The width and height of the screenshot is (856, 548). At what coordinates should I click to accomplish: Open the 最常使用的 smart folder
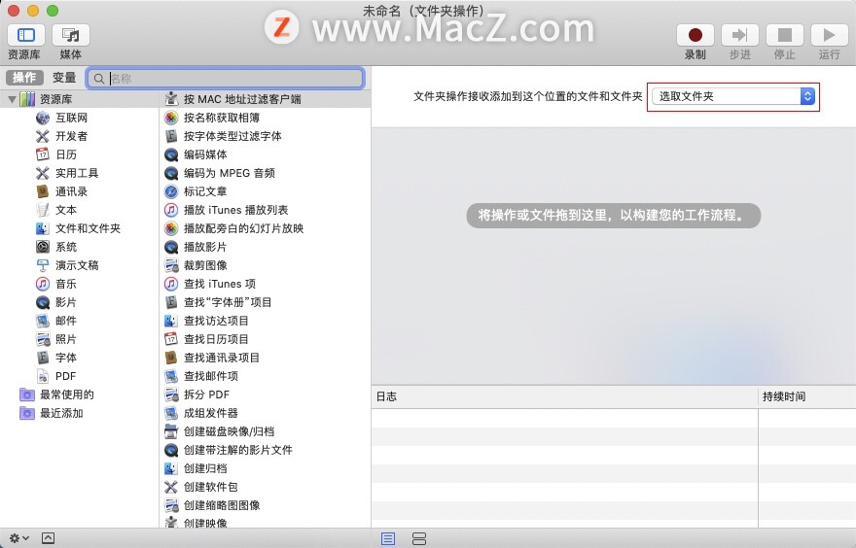[56, 394]
